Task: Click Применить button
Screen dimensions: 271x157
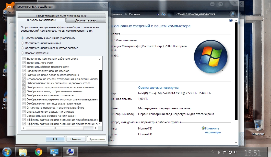Action: [97, 139]
